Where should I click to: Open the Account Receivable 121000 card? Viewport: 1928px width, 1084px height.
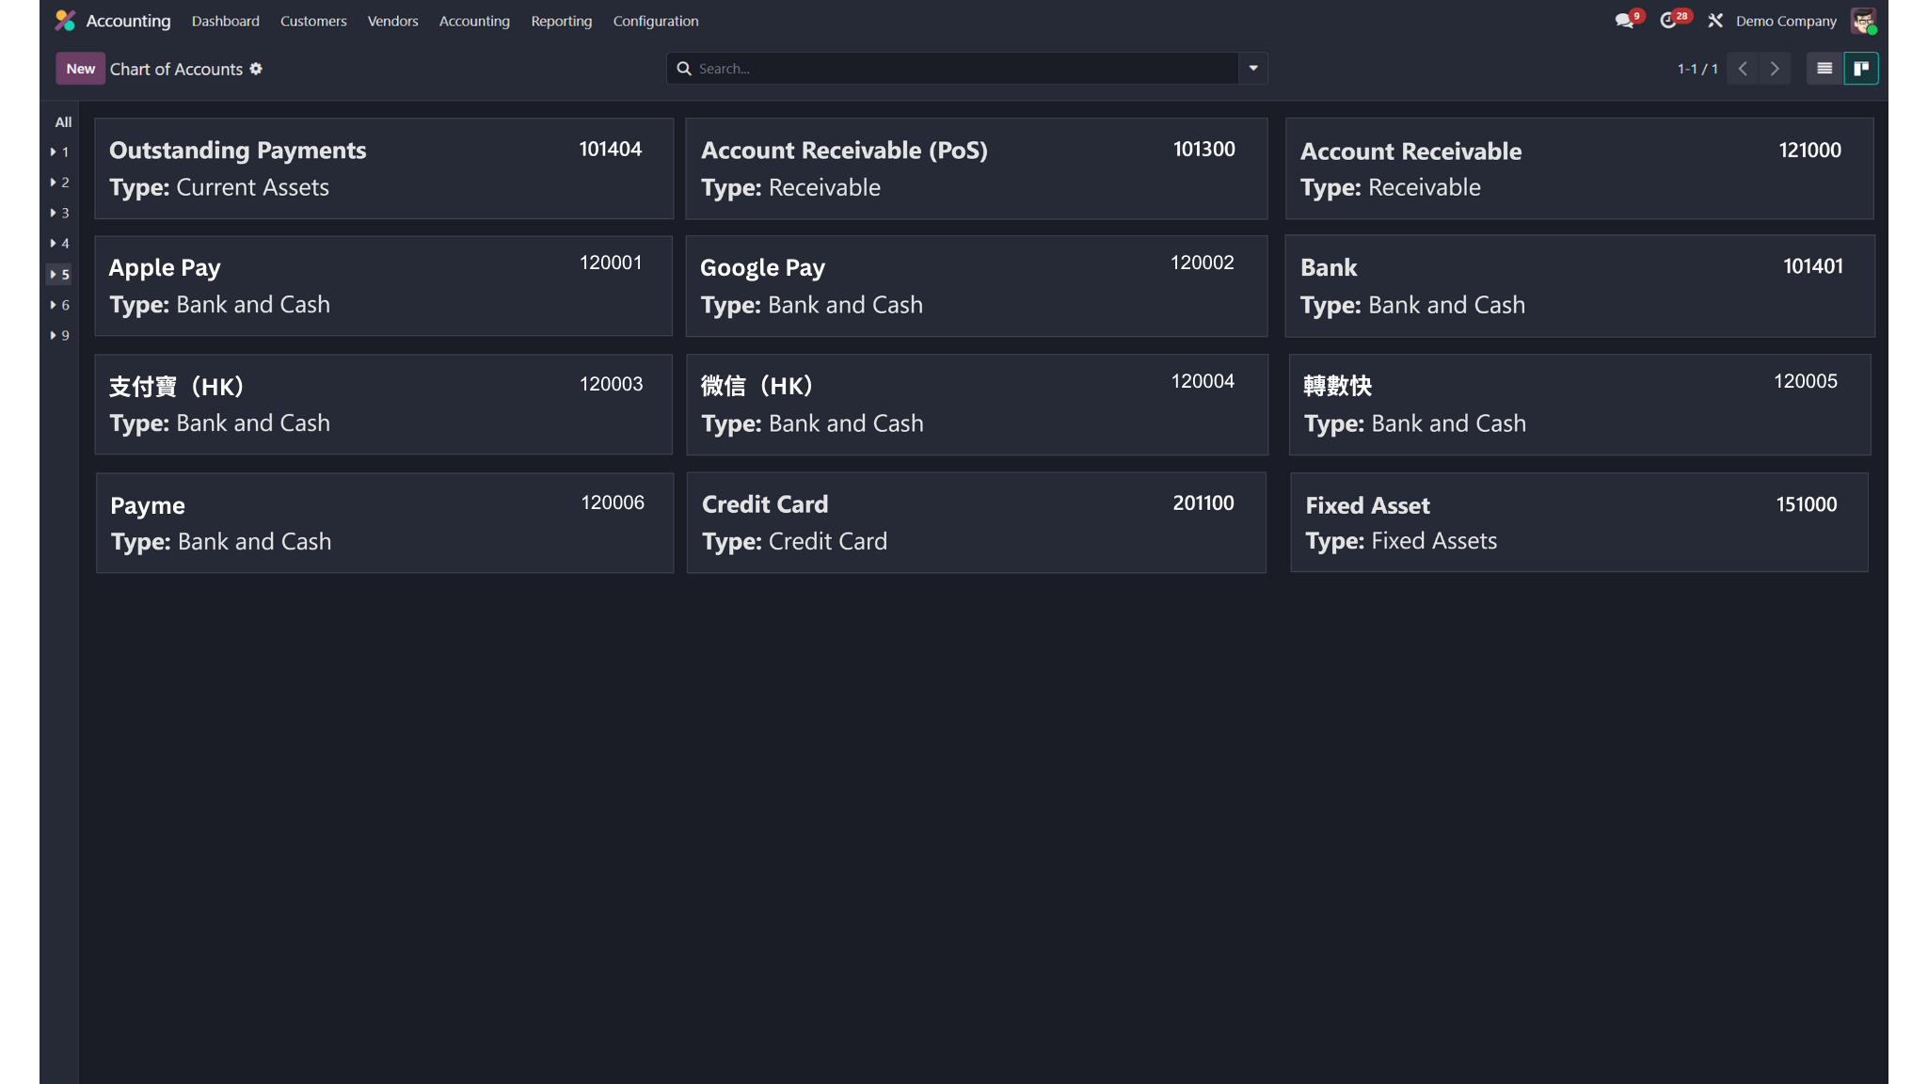tap(1579, 168)
